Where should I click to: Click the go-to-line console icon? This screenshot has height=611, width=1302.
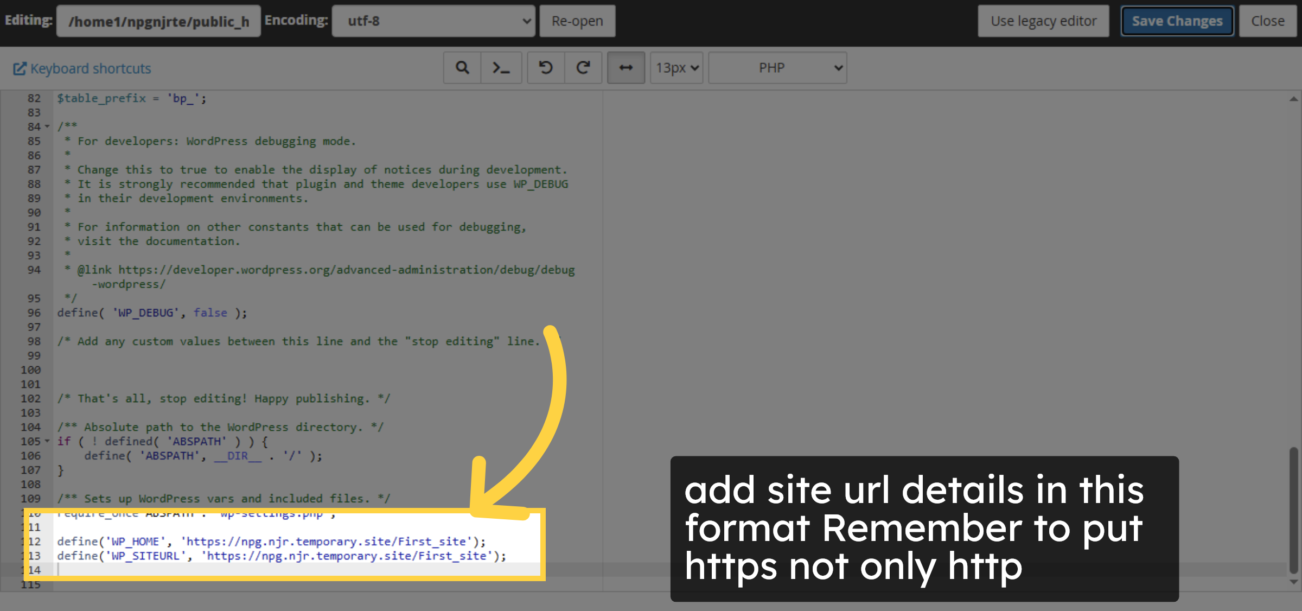tap(501, 67)
